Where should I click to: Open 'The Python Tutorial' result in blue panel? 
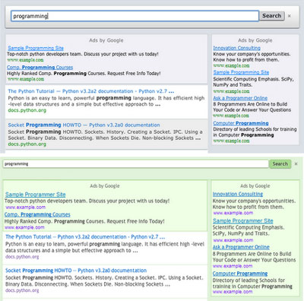(91, 91)
